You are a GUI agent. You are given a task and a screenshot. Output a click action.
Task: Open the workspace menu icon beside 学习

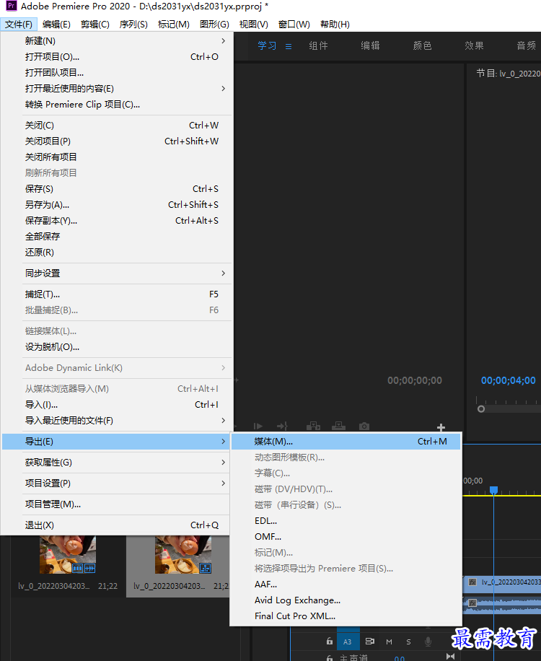[x=289, y=46]
